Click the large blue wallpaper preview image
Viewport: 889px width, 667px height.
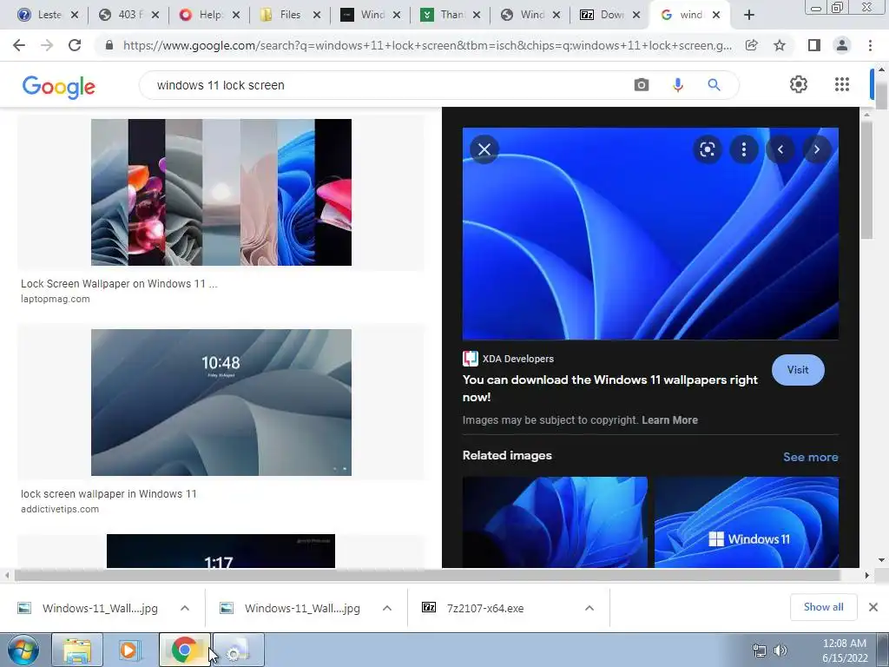tap(650, 234)
